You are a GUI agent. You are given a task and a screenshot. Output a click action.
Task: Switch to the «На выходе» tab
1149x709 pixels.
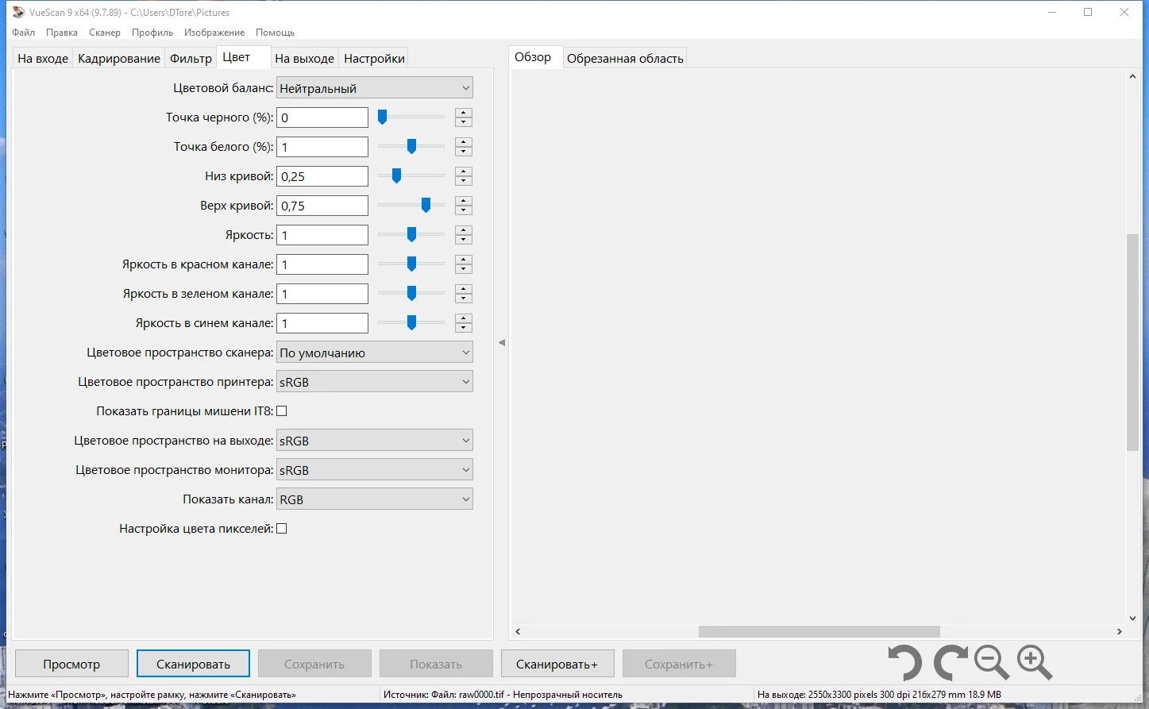(x=304, y=59)
